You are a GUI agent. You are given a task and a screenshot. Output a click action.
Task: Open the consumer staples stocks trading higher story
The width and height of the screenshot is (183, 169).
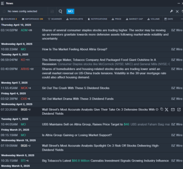click(105, 34)
